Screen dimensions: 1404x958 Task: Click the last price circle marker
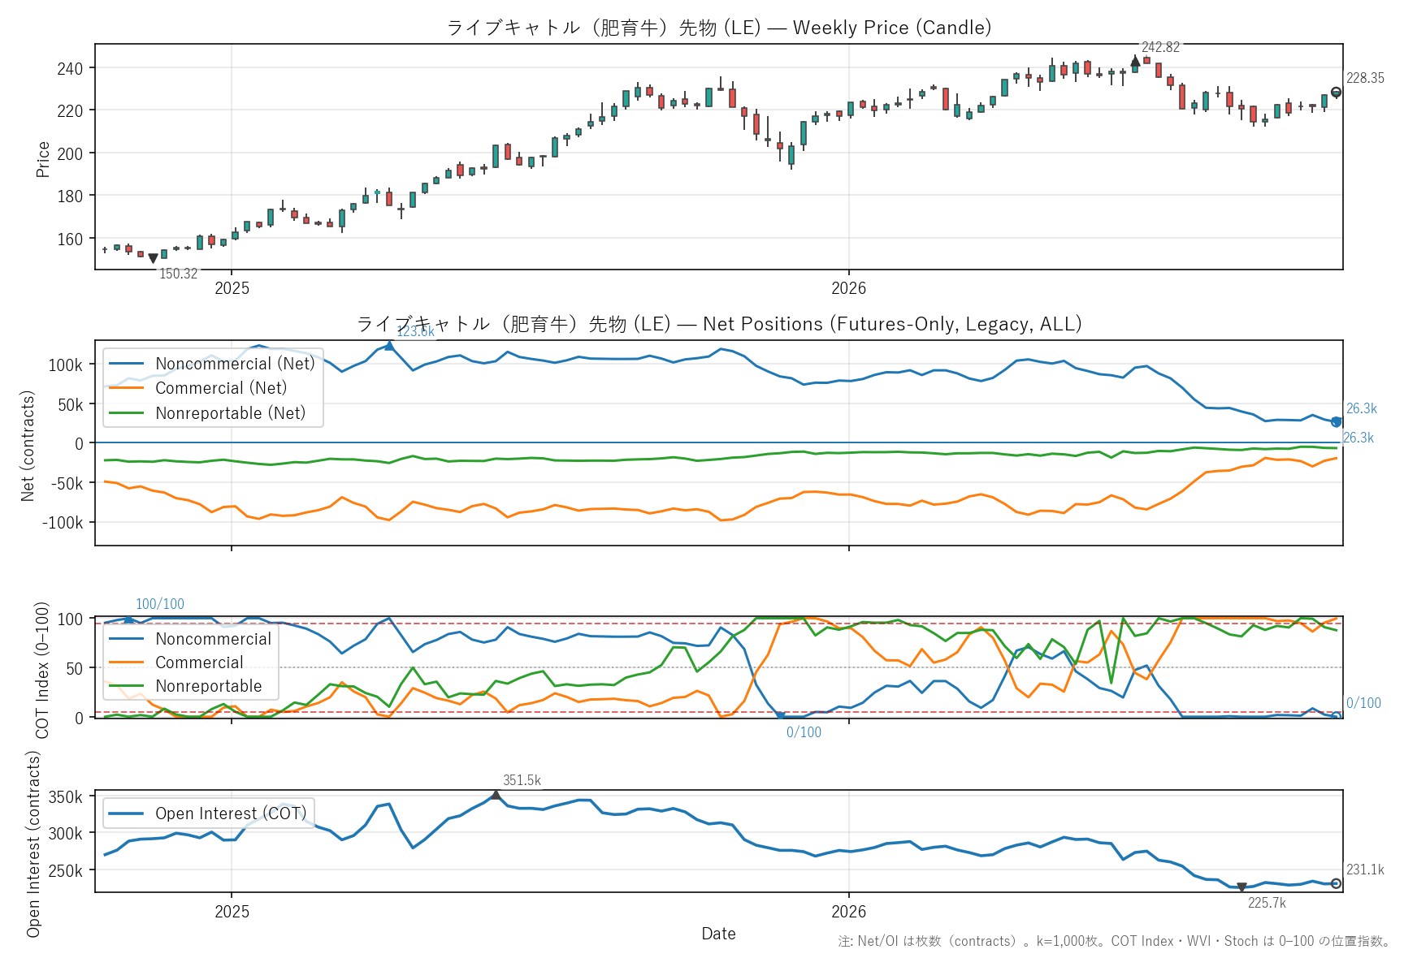tap(1336, 93)
